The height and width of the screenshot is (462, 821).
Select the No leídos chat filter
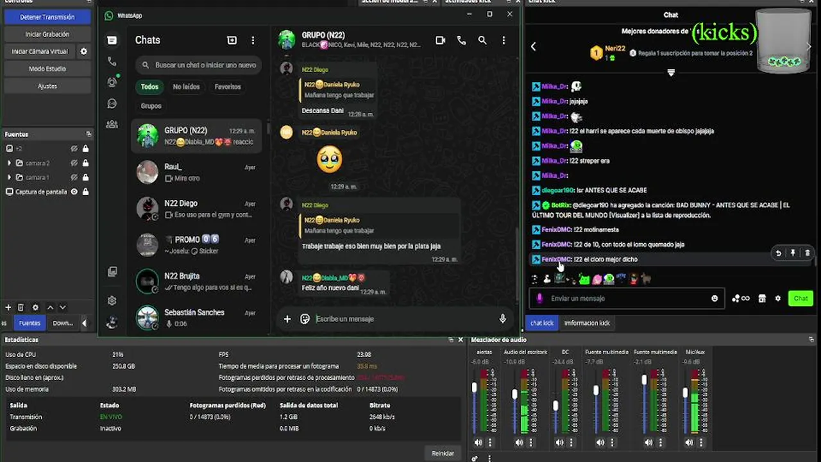pos(186,87)
